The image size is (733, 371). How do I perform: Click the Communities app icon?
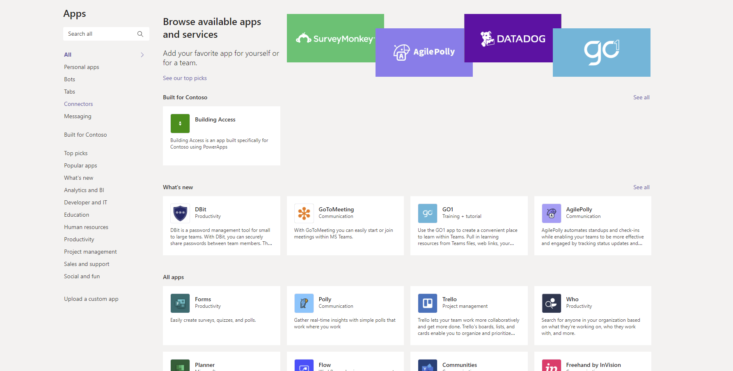point(428,365)
